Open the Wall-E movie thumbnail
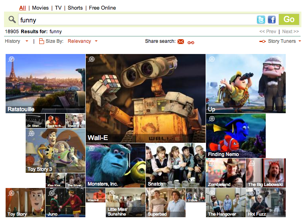Image resolution: width=305 pixels, height=224 pixels. (145, 98)
